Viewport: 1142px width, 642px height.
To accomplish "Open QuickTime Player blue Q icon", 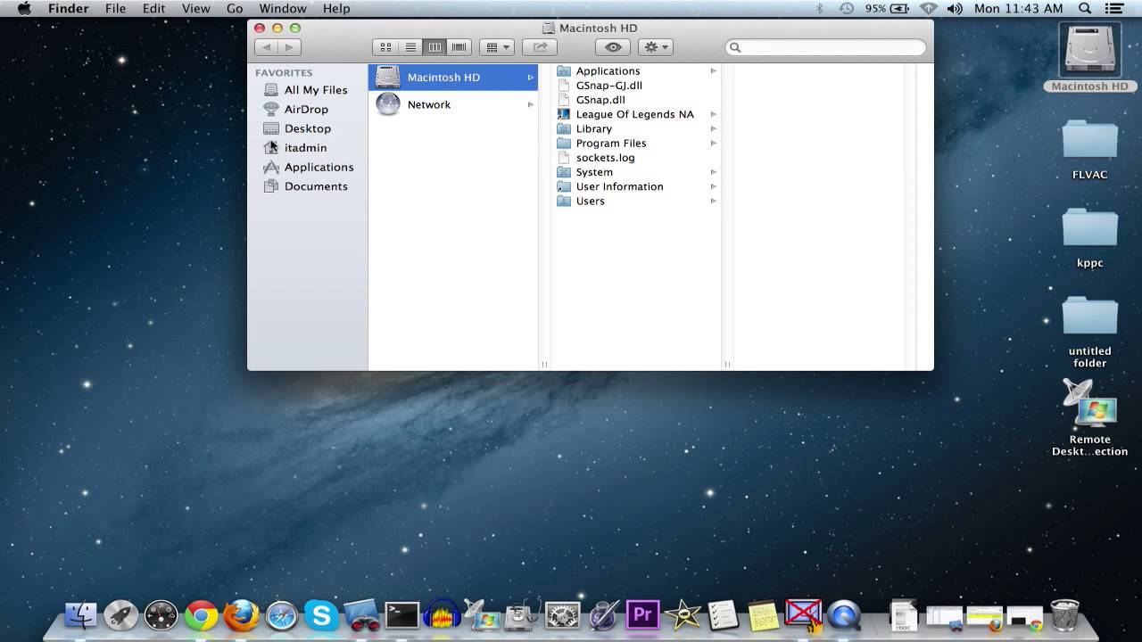I will pyautogui.click(x=843, y=614).
